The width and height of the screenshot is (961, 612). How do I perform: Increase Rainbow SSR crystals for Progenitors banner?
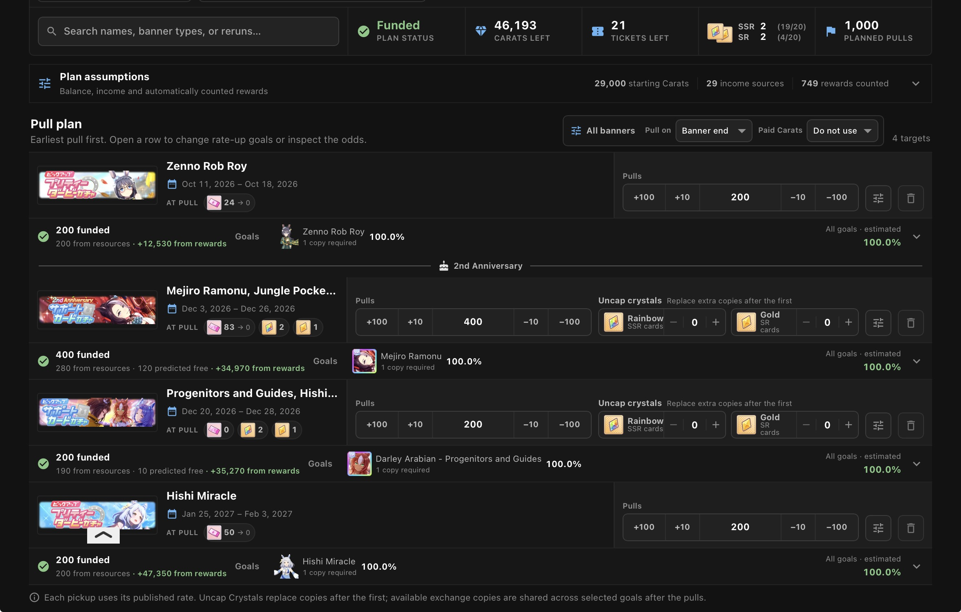tap(715, 425)
